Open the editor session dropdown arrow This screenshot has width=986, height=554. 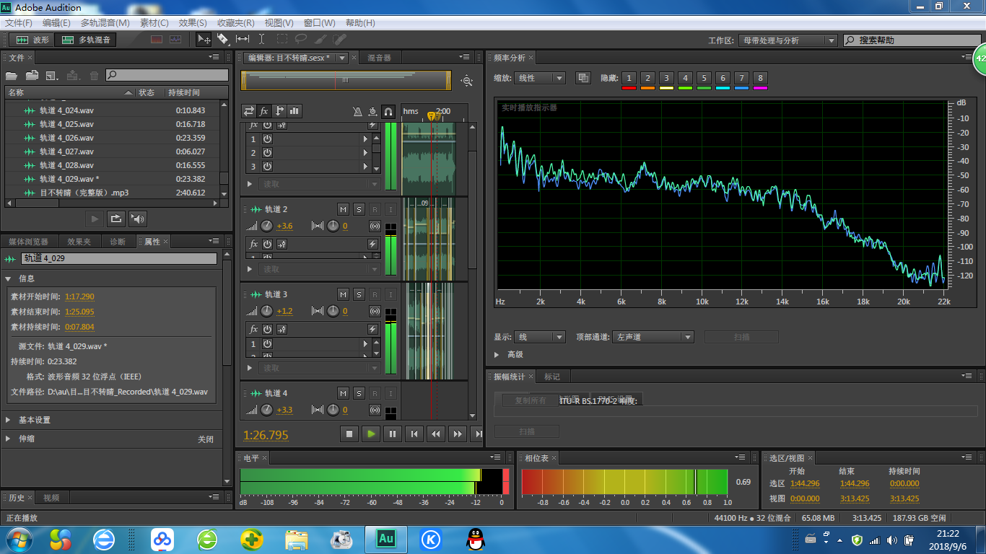342,58
